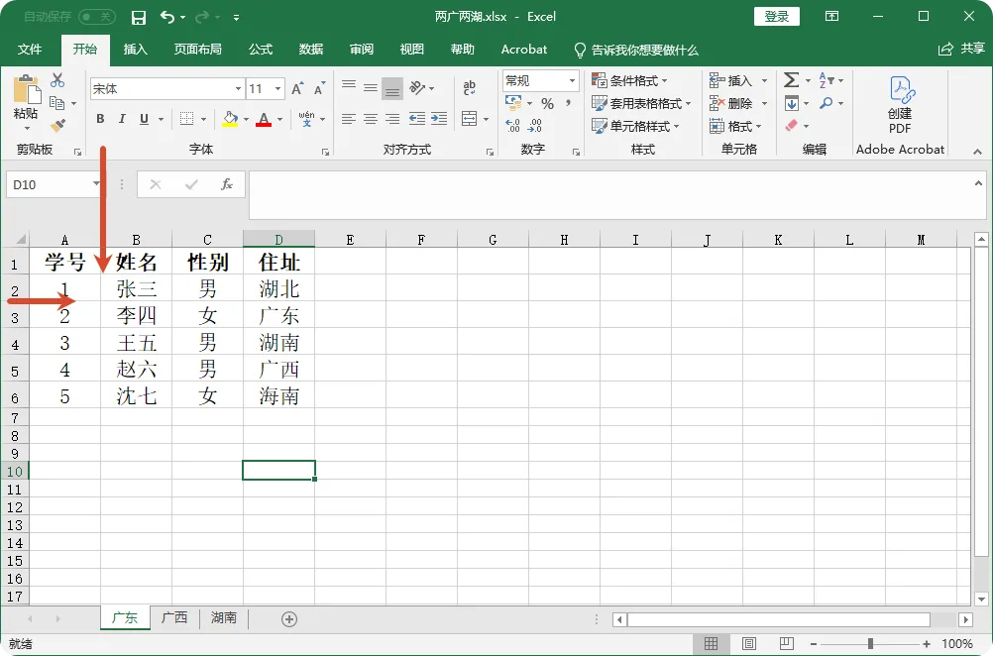Apply Comma Style number format
This screenshot has height=656, width=993.
coord(568,103)
